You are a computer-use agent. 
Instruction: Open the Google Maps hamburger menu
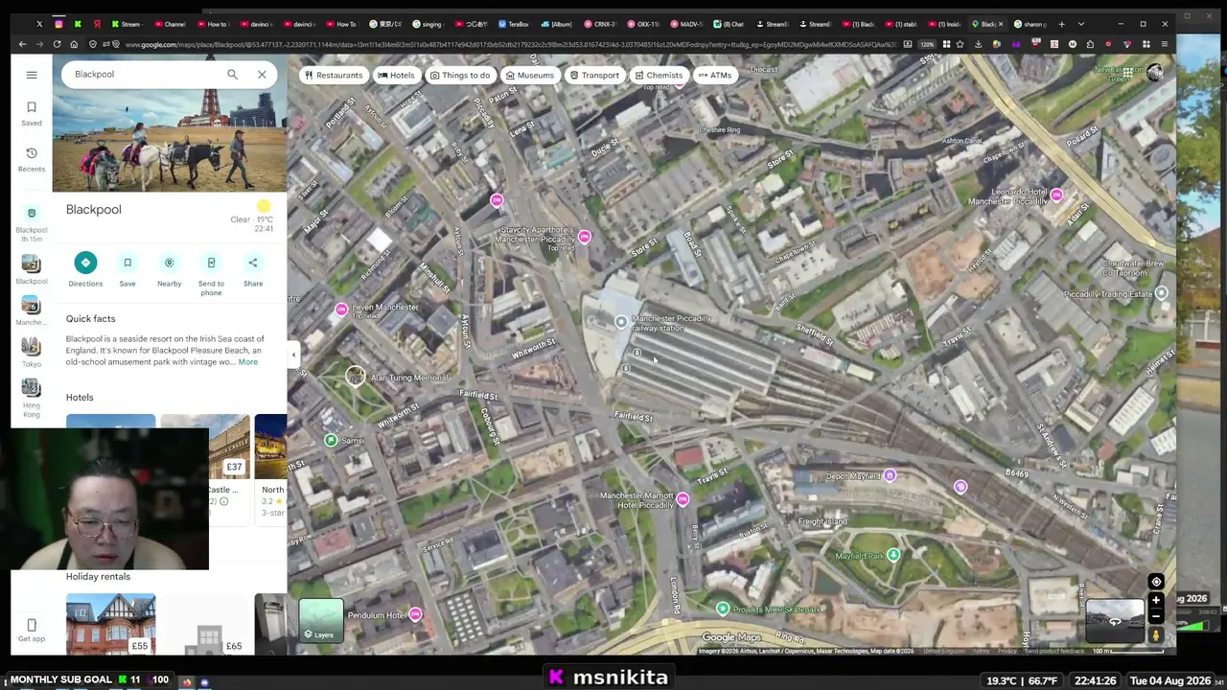click(x=32, y=75)
